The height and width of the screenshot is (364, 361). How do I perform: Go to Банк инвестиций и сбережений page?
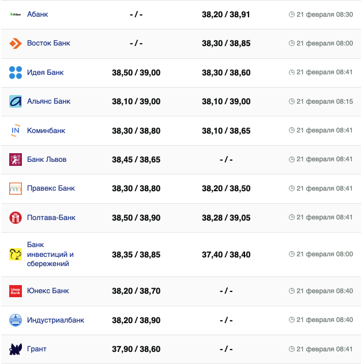coord(50,254)
